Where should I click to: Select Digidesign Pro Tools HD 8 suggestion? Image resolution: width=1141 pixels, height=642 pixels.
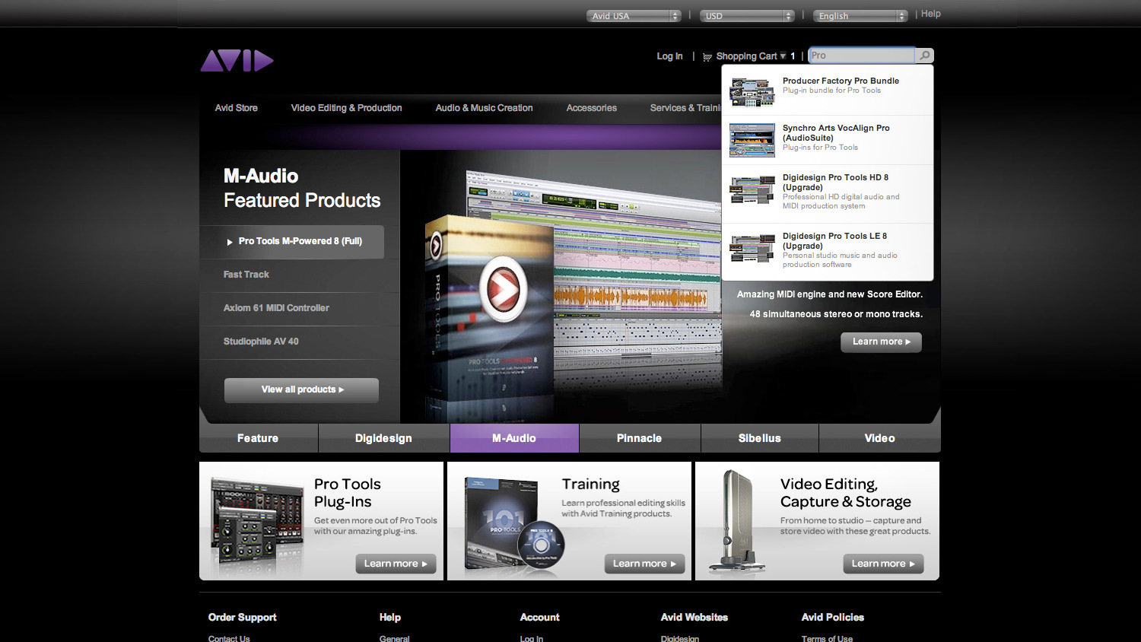(828, 194)
